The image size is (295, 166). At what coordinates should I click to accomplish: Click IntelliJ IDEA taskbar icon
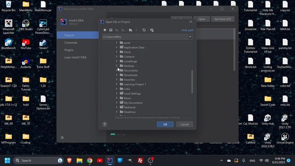pyautogui.click(x=110, y=160)
